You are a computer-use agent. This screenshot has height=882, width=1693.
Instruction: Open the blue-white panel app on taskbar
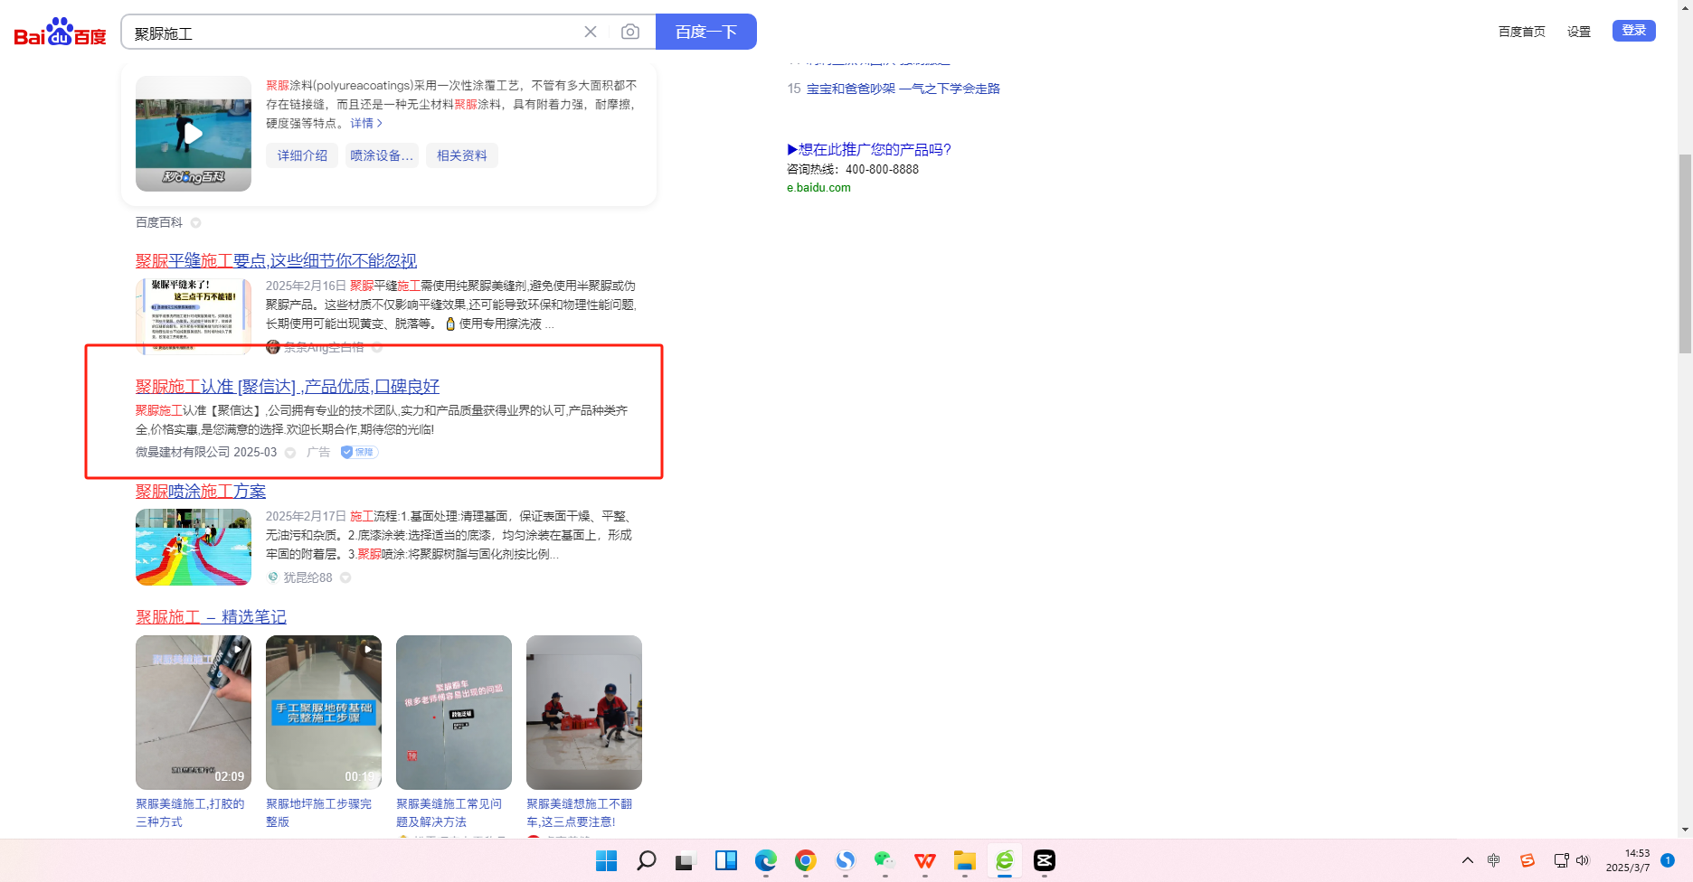point(726,860)
